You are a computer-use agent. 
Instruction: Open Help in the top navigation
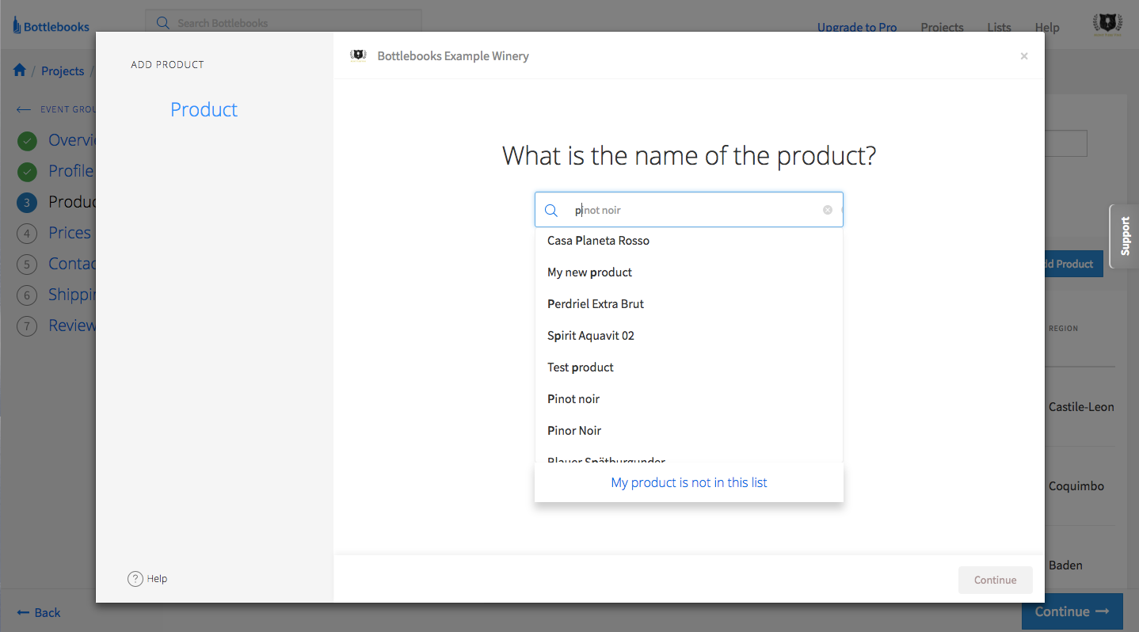(1047, 27)
